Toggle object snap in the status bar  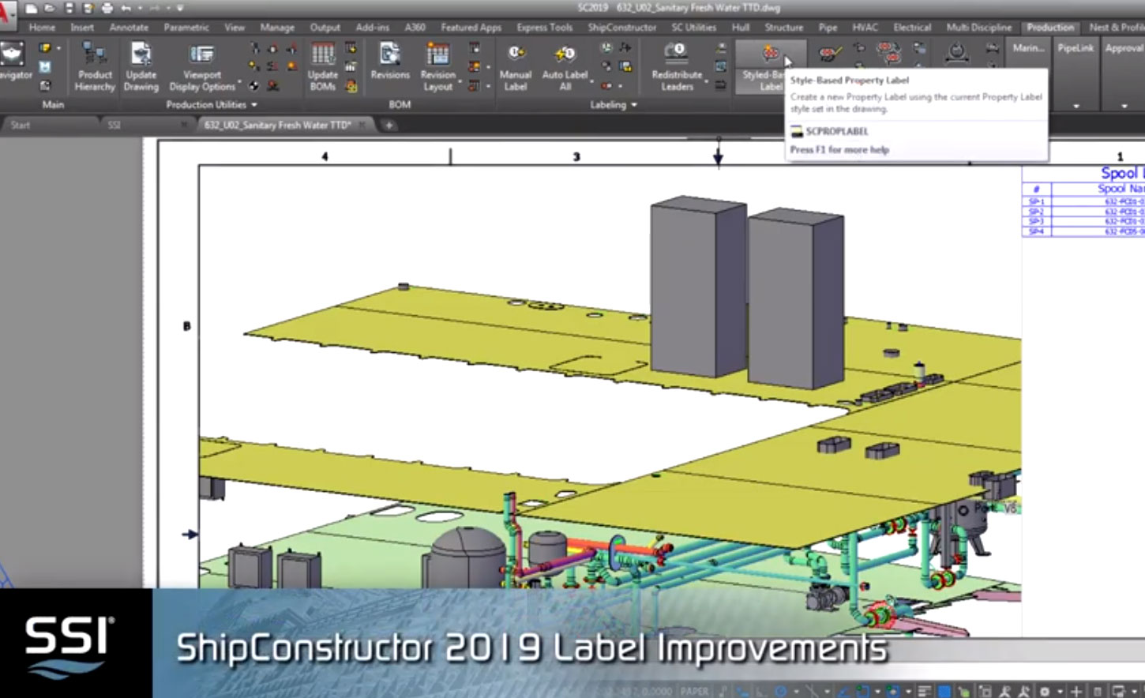point(861,690)
